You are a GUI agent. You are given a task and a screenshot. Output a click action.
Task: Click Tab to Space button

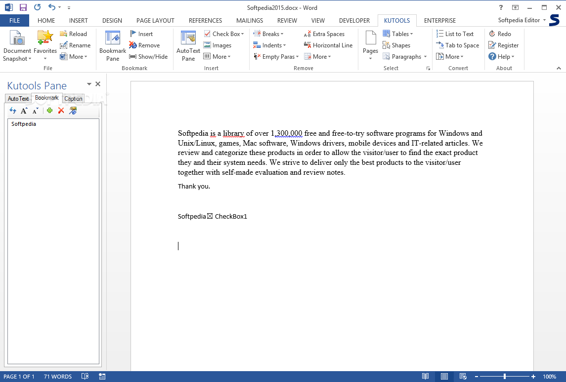click(458, 45)
